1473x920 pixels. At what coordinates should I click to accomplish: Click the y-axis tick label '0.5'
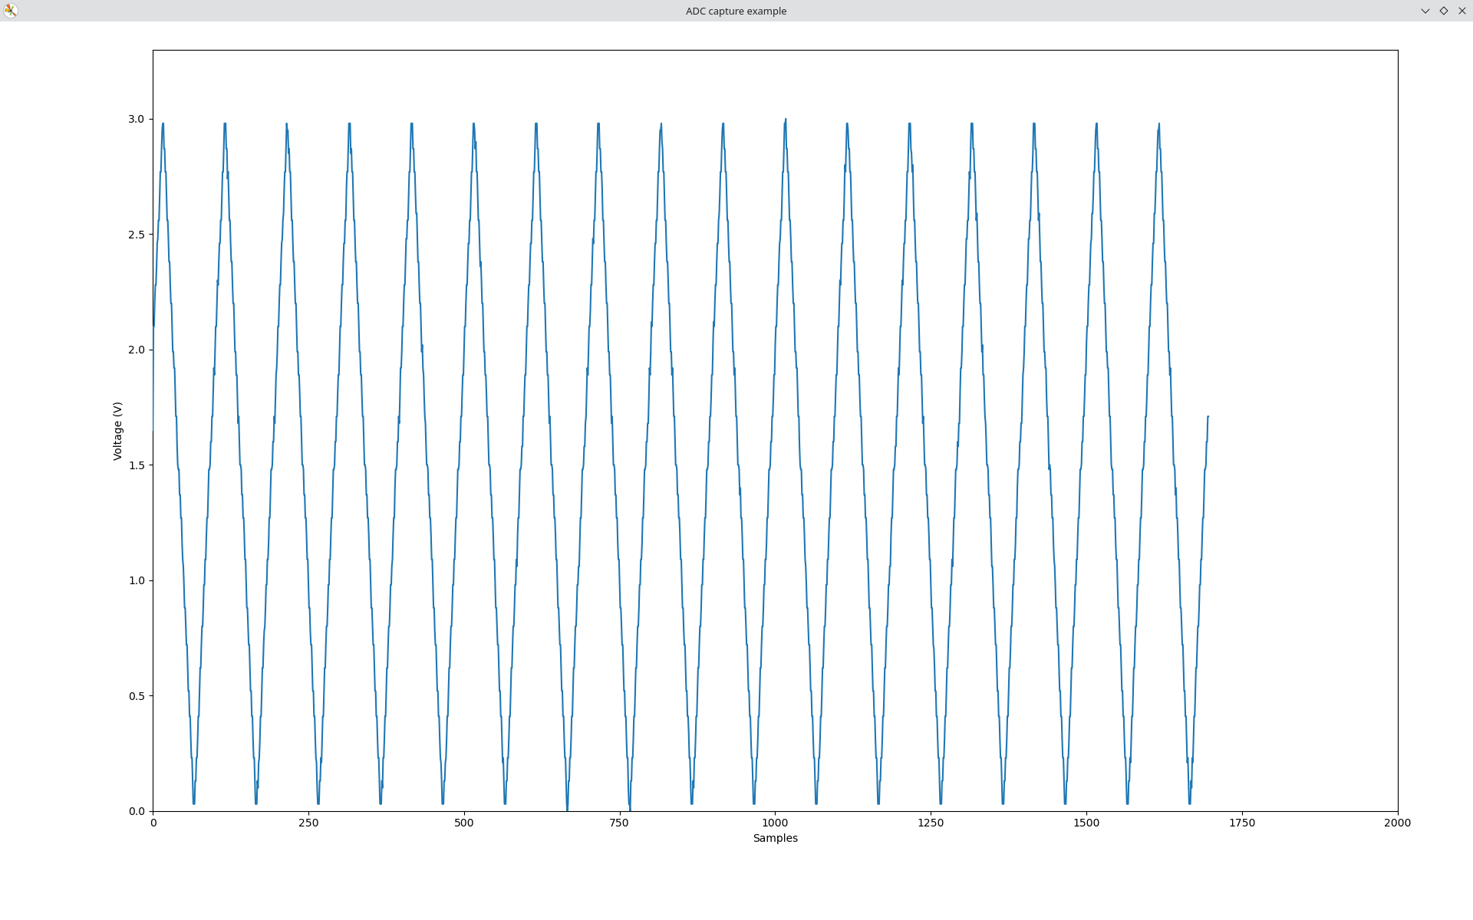pos(136,696)
